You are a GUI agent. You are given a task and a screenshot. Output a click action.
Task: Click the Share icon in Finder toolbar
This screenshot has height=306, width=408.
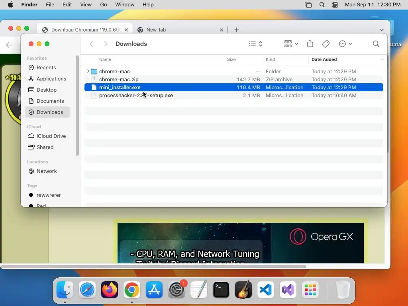(x=310, y=43)
